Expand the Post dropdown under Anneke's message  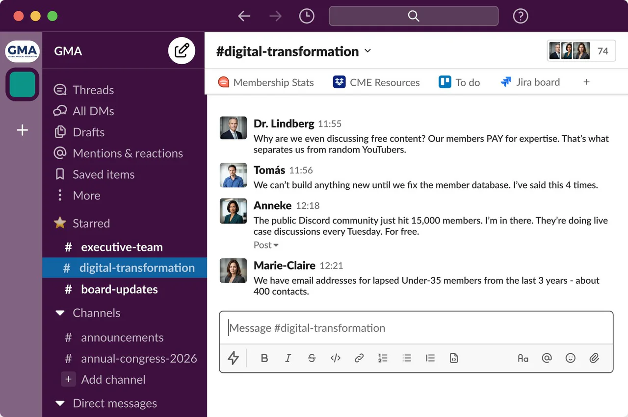pyautogui.click(x=266, y=245)
